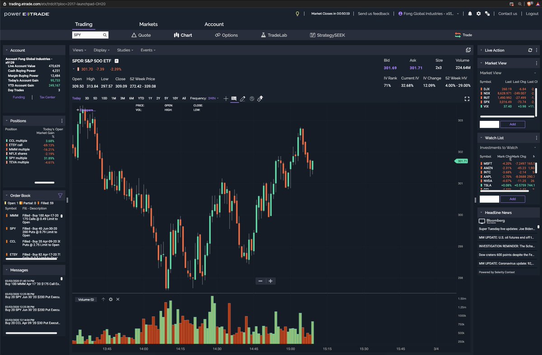Open Positions panel kebab menu

[62, 121]
